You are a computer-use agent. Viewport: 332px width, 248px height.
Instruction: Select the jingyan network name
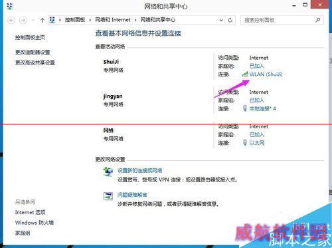tap(113, 96)
